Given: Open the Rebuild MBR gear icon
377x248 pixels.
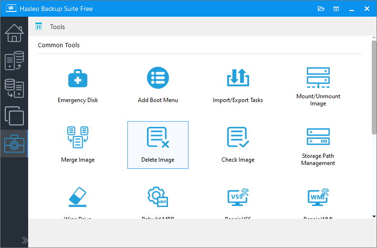Looking at the screenshot, I should coord(158,197).
